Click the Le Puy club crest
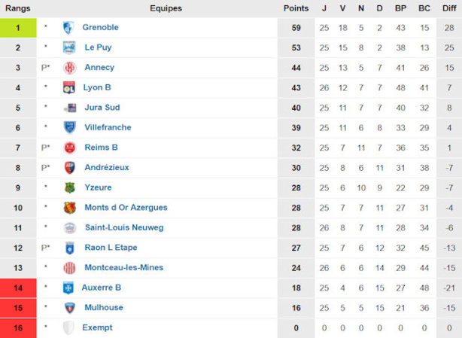 pos(69,47)
